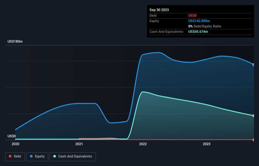Click the US$0 y-axis label
The image size is (259, 166).
12,136
